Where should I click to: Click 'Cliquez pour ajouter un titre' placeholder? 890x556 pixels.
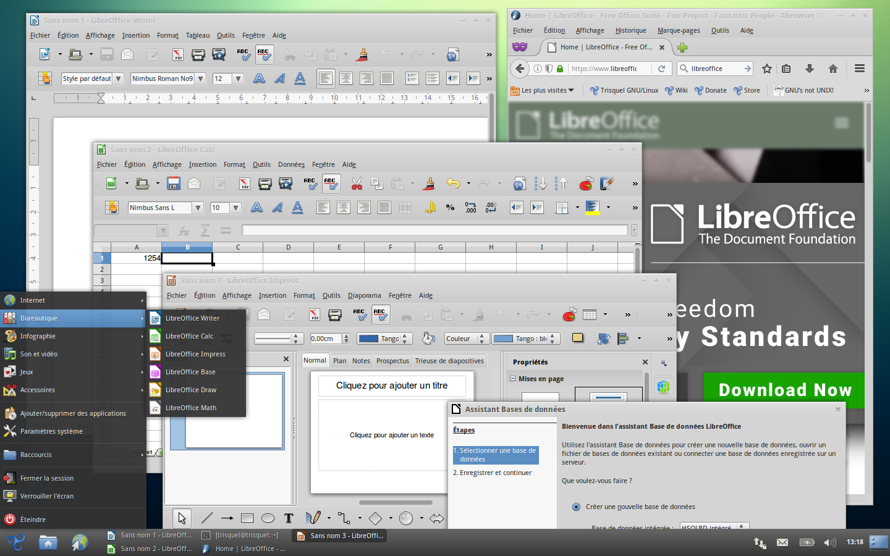tap(392, 385)
